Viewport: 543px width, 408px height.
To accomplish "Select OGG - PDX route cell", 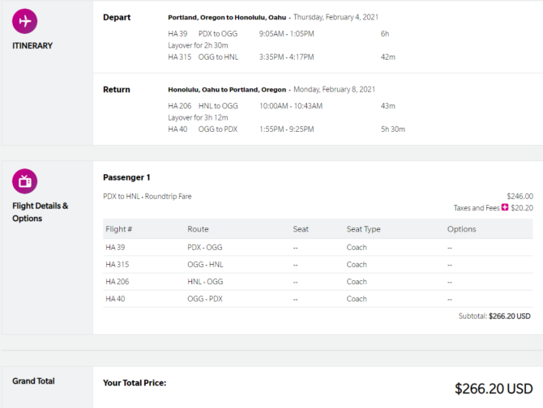I will [x=205, y=299].
